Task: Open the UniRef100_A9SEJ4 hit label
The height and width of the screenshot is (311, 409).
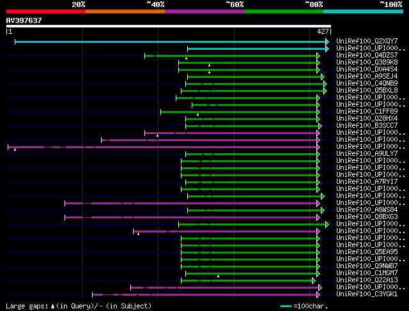Action: [367, 76]
